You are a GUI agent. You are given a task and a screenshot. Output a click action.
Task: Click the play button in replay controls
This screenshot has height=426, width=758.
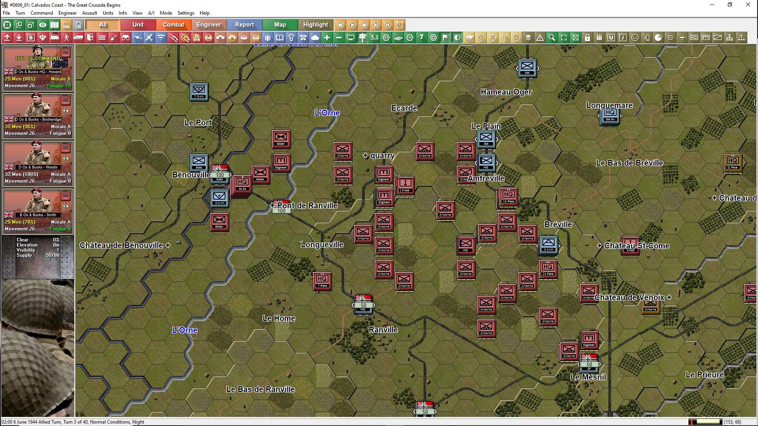pyautogui.click(x=352, y=25)
